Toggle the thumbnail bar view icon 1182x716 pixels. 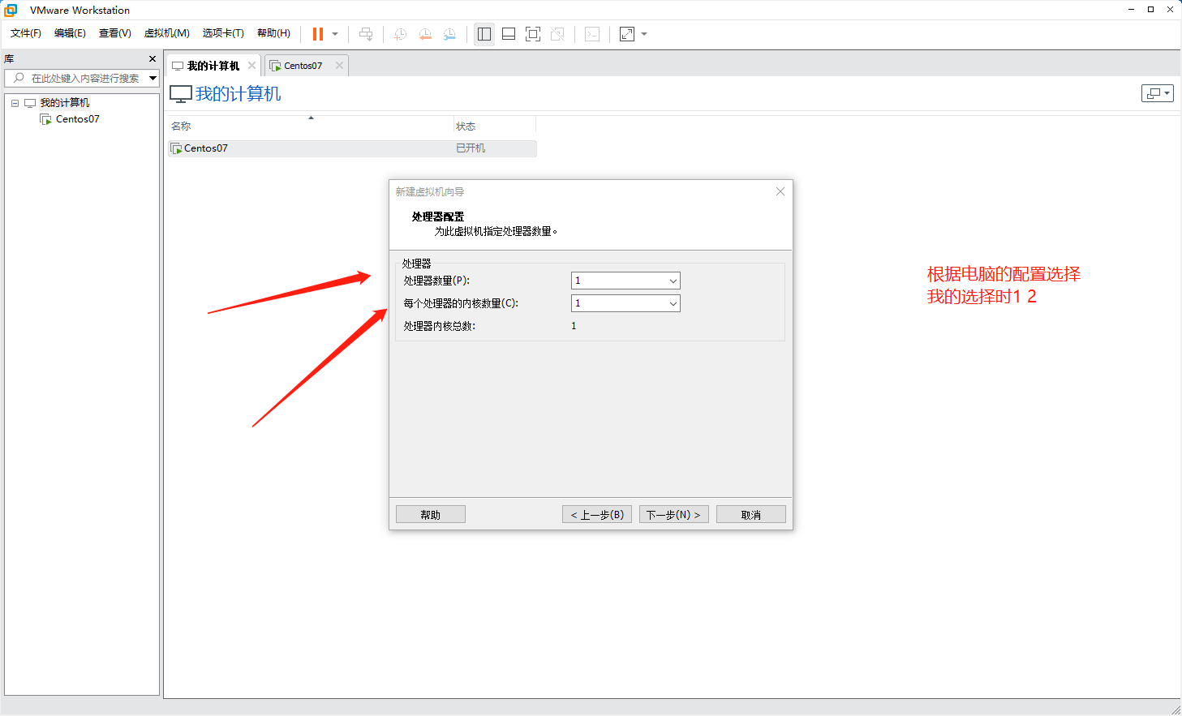(509, 34)
